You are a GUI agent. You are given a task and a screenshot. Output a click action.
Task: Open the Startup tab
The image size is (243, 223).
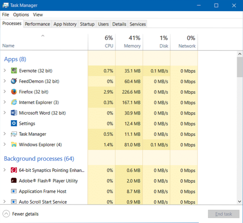[x=87, y=24]
